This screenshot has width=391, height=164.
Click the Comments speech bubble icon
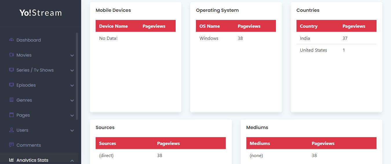(x=12, y=145)
